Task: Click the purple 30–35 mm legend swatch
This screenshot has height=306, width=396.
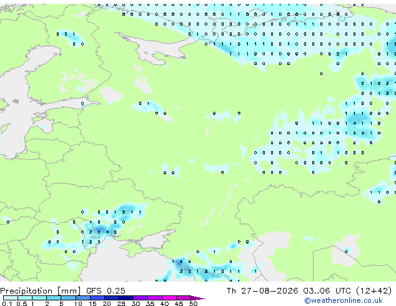Action: click(x=141, y=298)
